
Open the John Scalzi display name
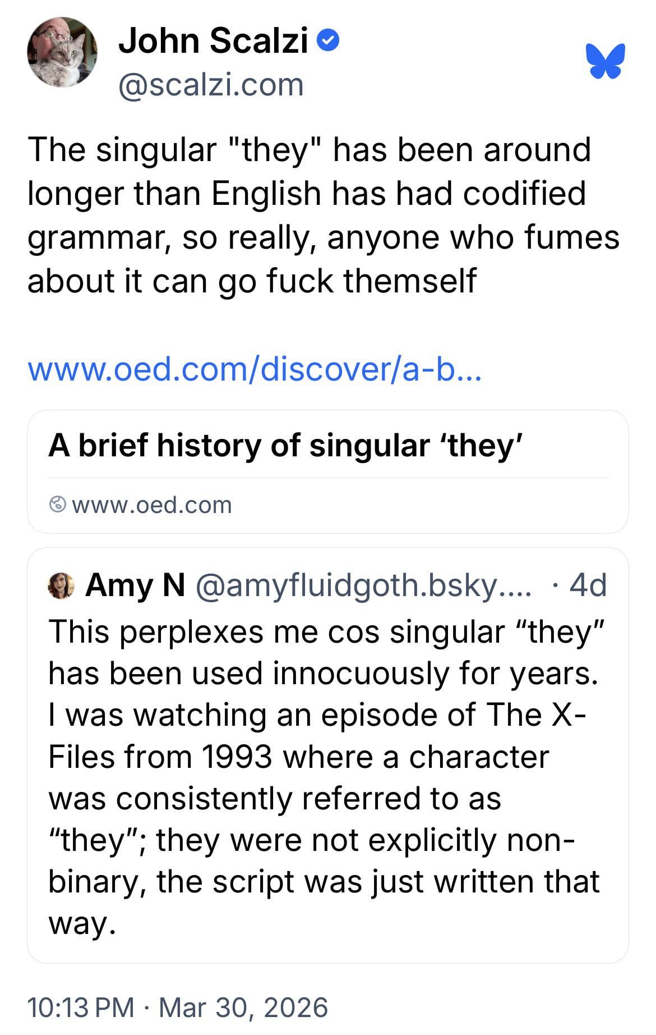[x=213, y=41]
